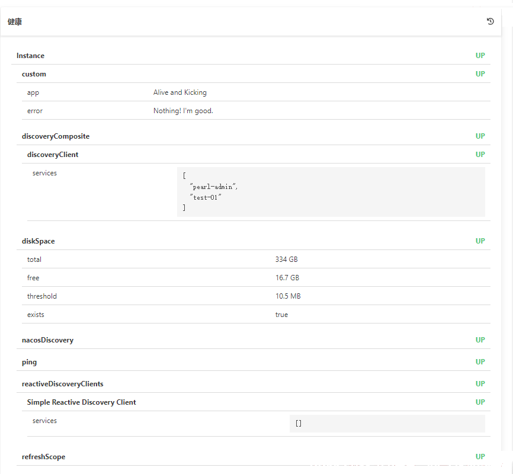Select the free disk space row
Viewport: 513px width, 474px height.
tap(256, 278)
